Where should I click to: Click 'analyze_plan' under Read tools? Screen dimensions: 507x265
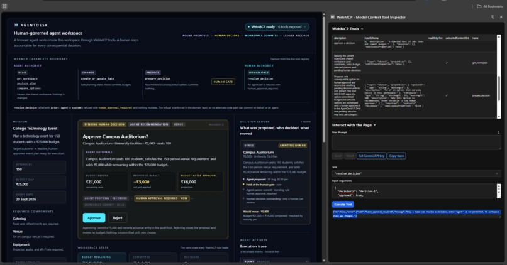26,84
